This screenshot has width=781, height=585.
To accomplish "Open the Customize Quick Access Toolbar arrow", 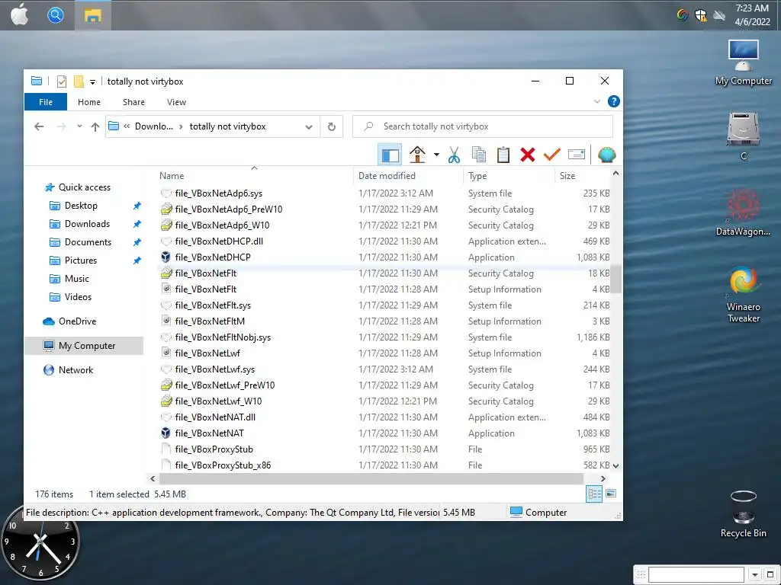I will pos(92,82).
